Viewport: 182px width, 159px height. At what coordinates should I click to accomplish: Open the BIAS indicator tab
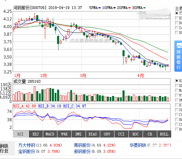click(x=93, y=134)
